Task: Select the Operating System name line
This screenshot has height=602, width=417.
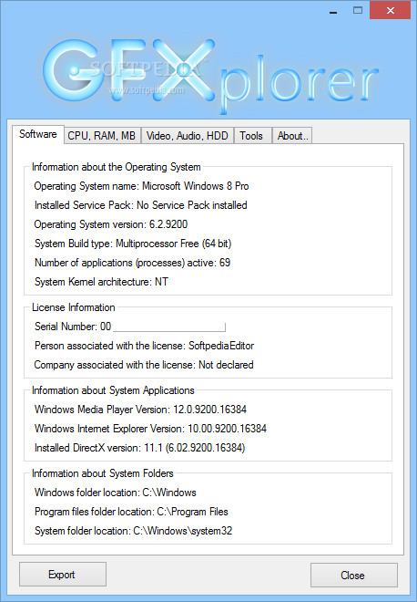Action: click(141, 186)
